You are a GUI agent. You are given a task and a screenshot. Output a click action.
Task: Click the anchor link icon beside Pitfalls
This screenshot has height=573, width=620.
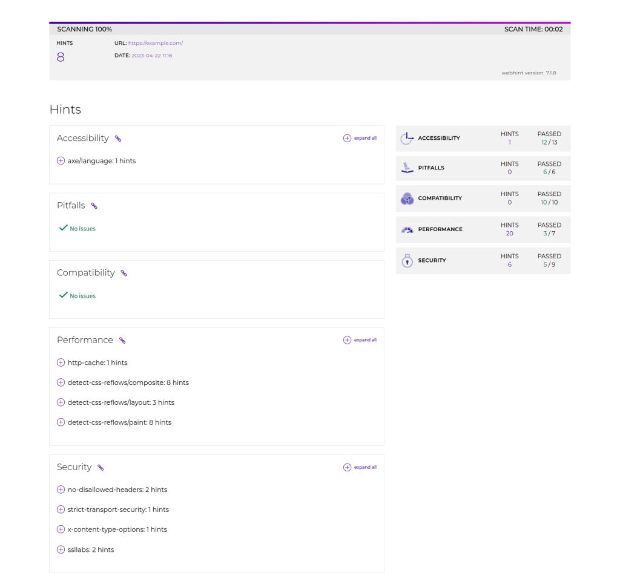[94, 206]
